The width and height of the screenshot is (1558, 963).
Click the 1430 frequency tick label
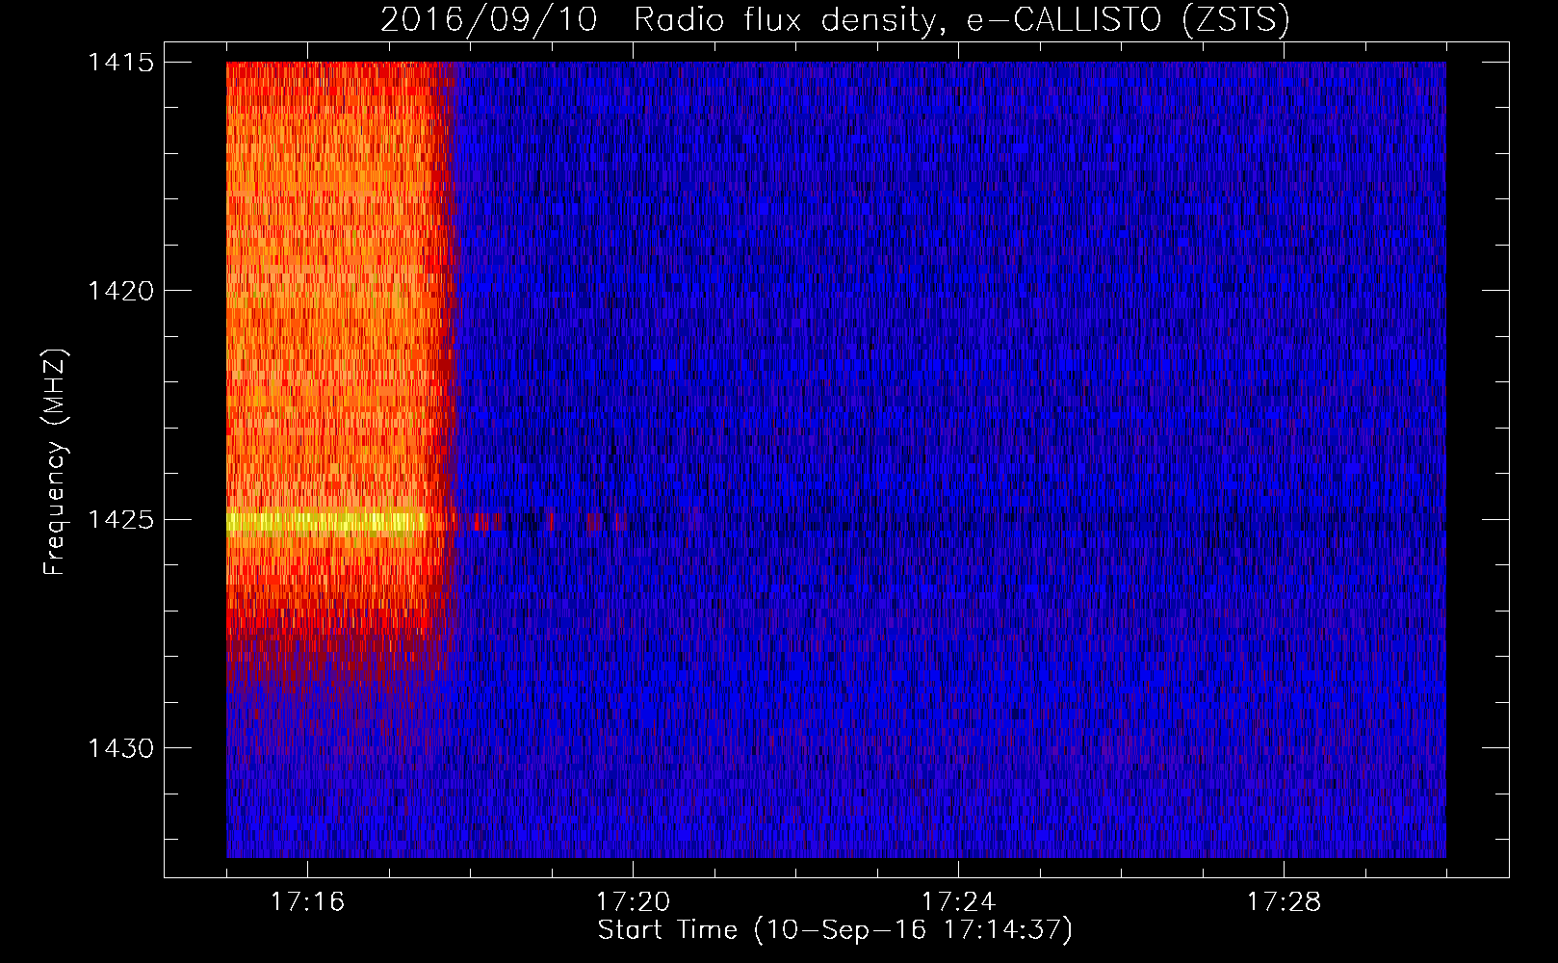coord(120,748)
